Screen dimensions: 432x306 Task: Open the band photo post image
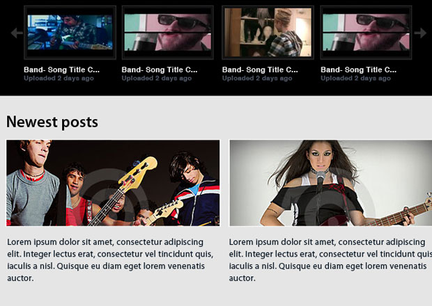click(x=114, y=183)
